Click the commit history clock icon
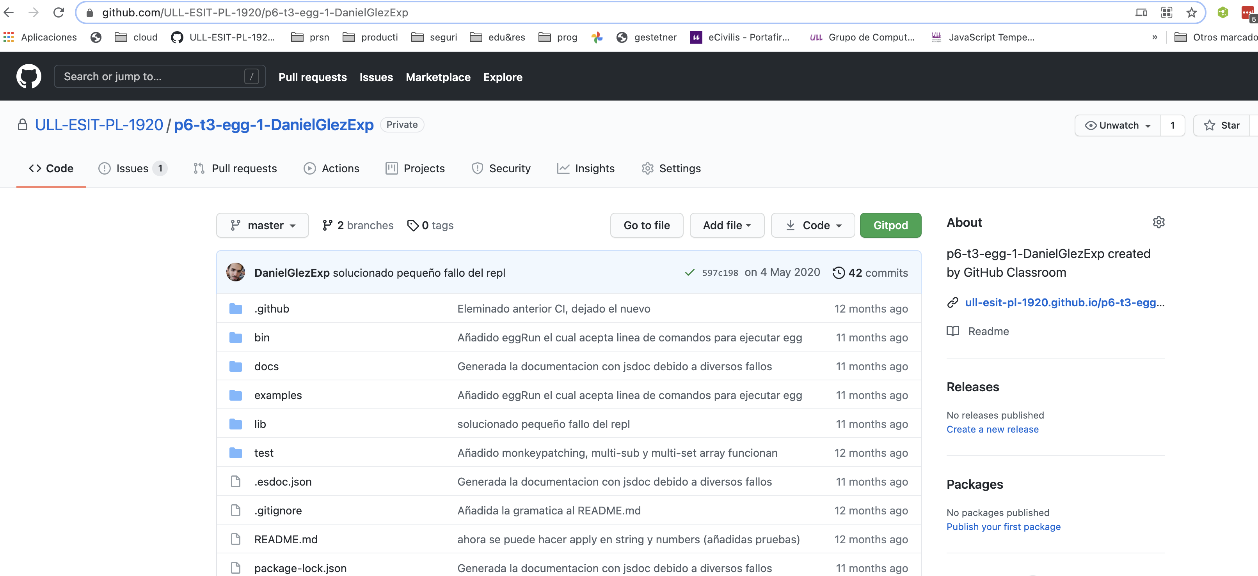The image size is (1258, 576). [x=839, y=273]
